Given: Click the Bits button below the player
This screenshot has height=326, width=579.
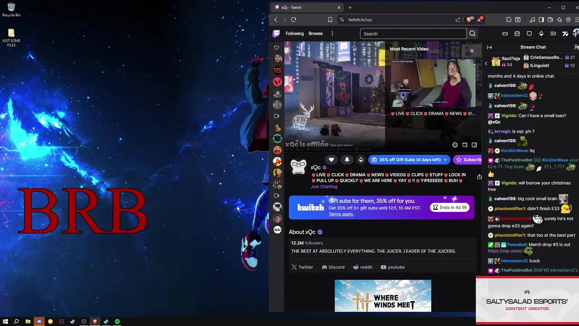Looking at the screenshot, I should click(361, 159).
